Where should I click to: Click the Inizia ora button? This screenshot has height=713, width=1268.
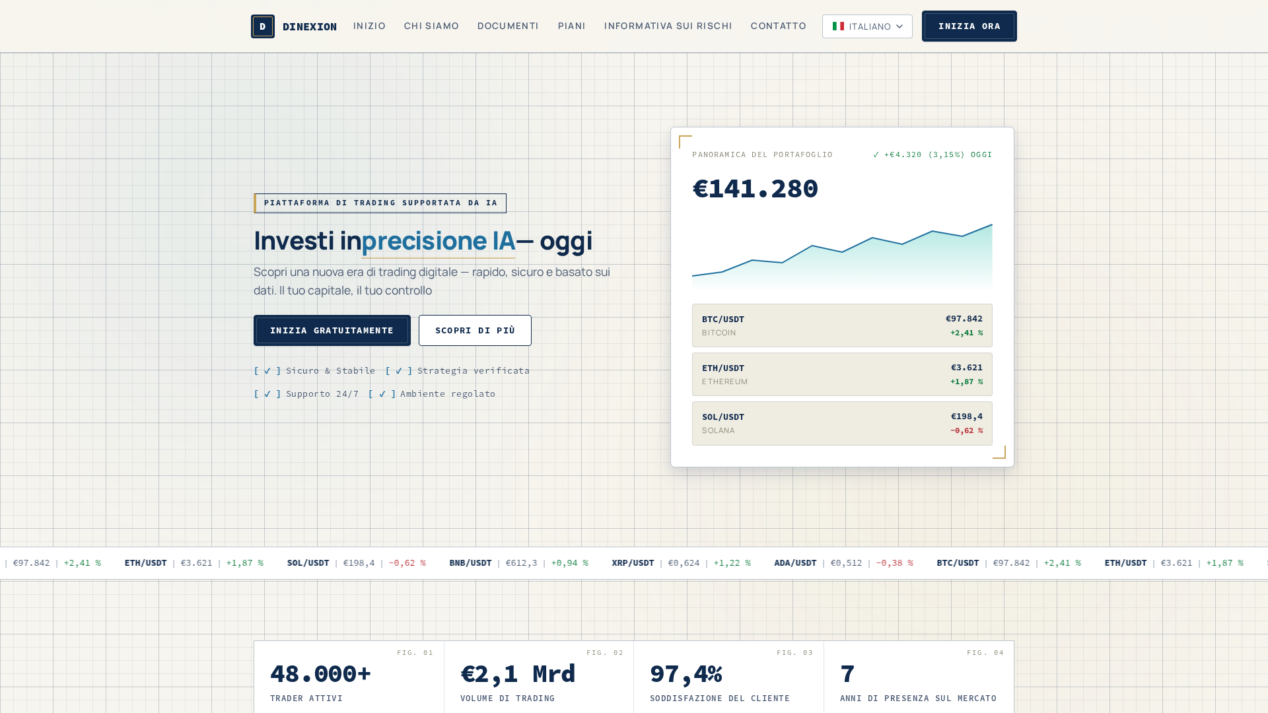[x=969, y=26]
